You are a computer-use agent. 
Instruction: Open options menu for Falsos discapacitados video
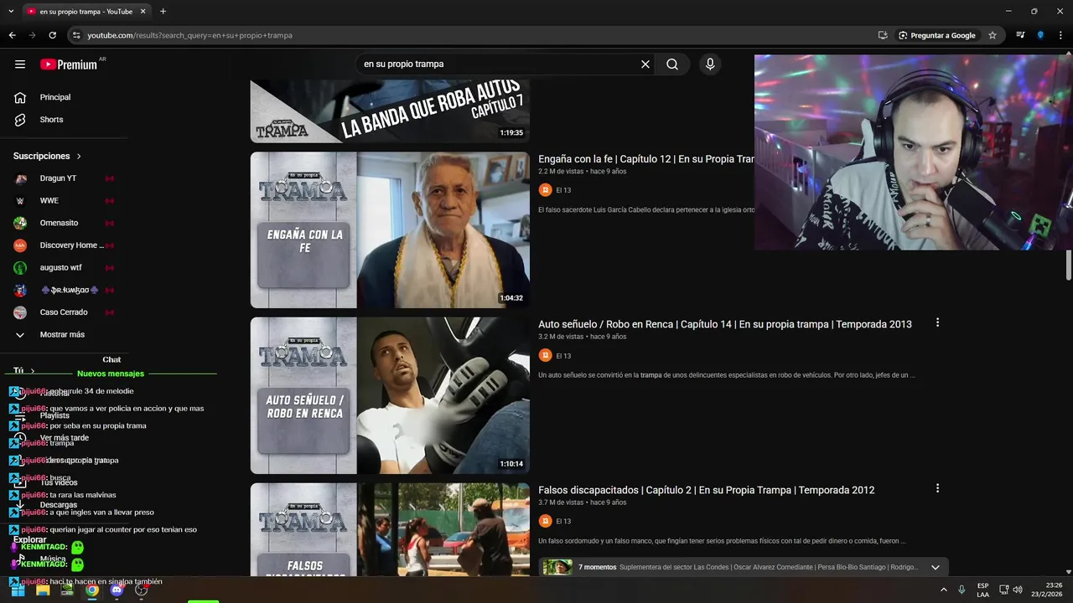click(937, 488)
